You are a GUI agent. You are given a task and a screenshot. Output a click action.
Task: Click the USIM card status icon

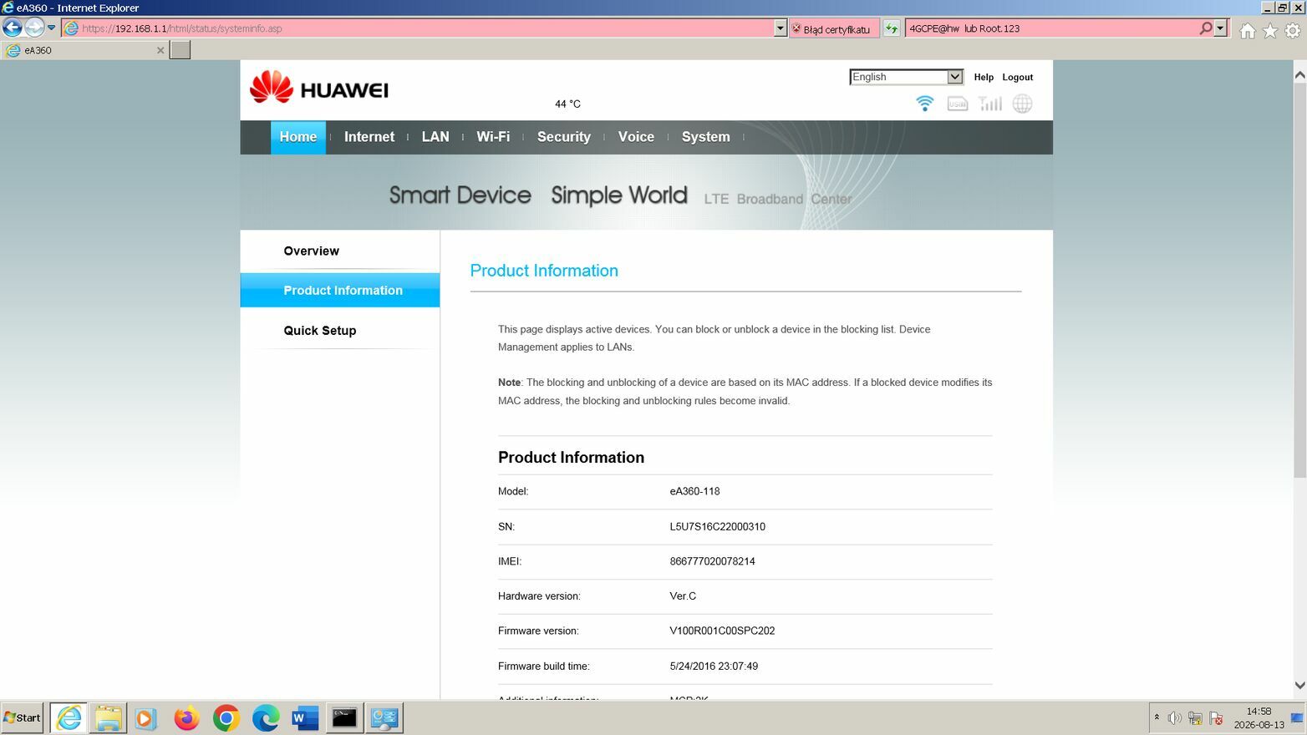tap(958, 104)
